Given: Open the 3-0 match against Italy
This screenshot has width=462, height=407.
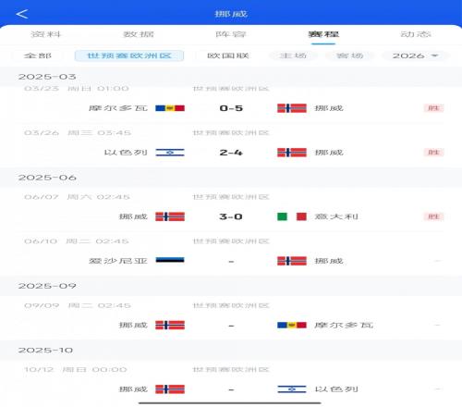Looking at the screenshot, I should (231, 216).
